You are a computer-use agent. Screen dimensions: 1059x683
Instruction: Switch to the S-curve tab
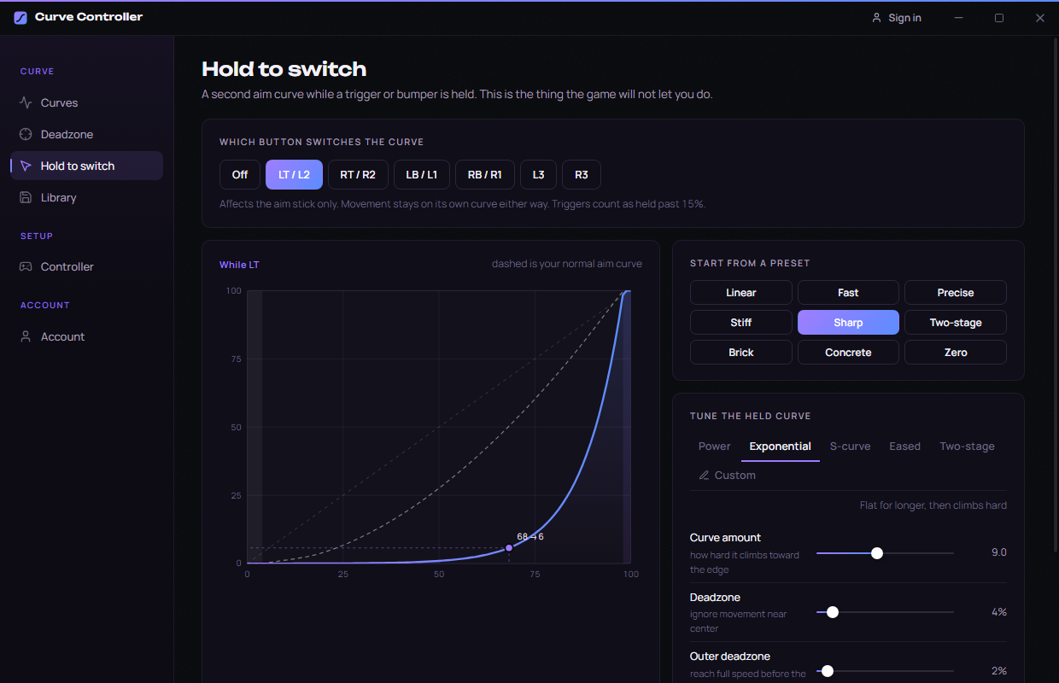[850, 446]
